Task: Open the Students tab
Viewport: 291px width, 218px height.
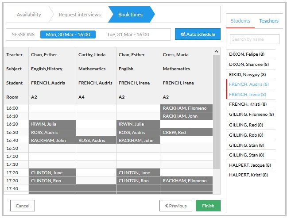Action: click(x=241, y=21)
